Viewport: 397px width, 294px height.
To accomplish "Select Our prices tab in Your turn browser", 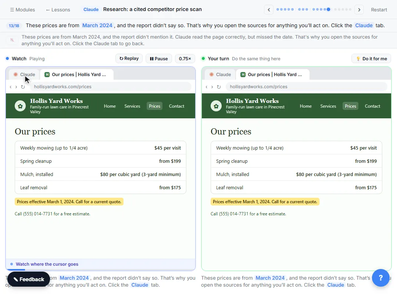I will (x=273, y=75).
